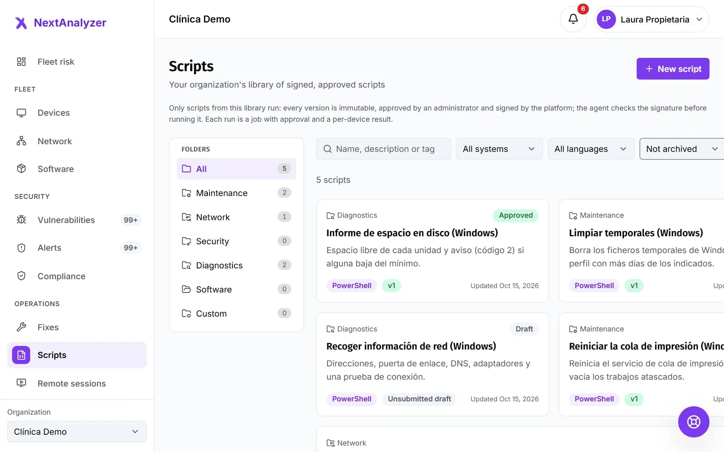Open the All languages dropdown
Viewport: 724px width, 452px height.
click(591, 149)
